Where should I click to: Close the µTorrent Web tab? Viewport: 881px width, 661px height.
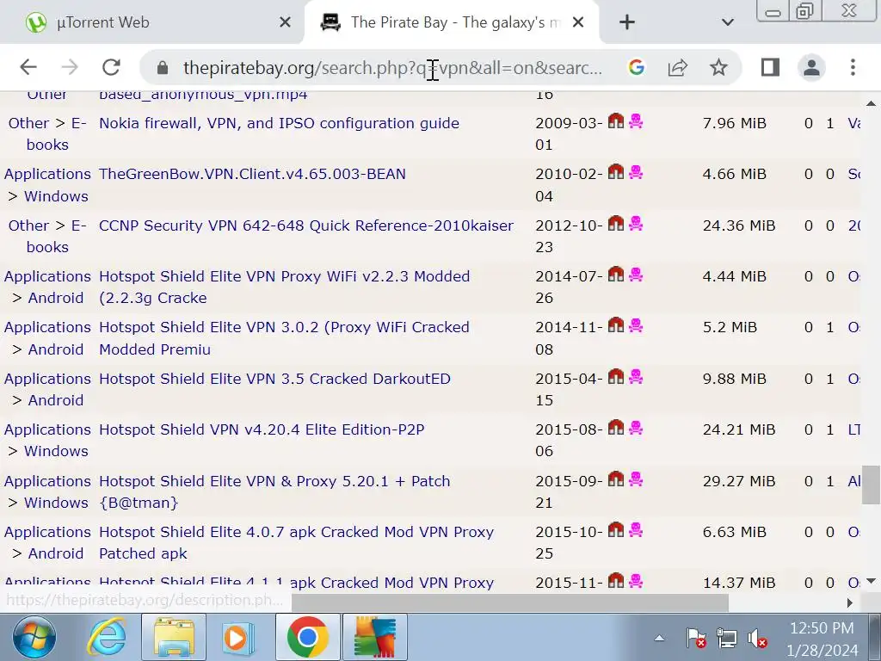click(286, 22)
